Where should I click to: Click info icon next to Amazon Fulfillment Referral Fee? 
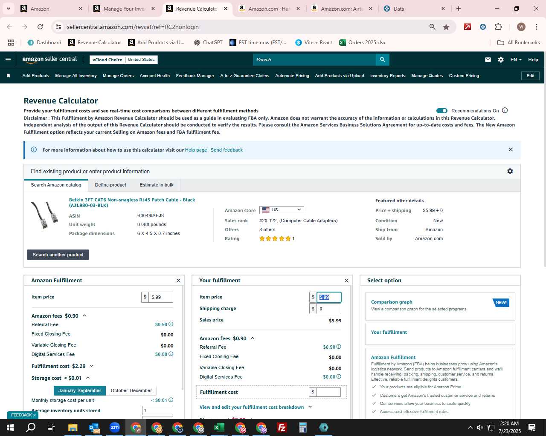click(171, 324)
